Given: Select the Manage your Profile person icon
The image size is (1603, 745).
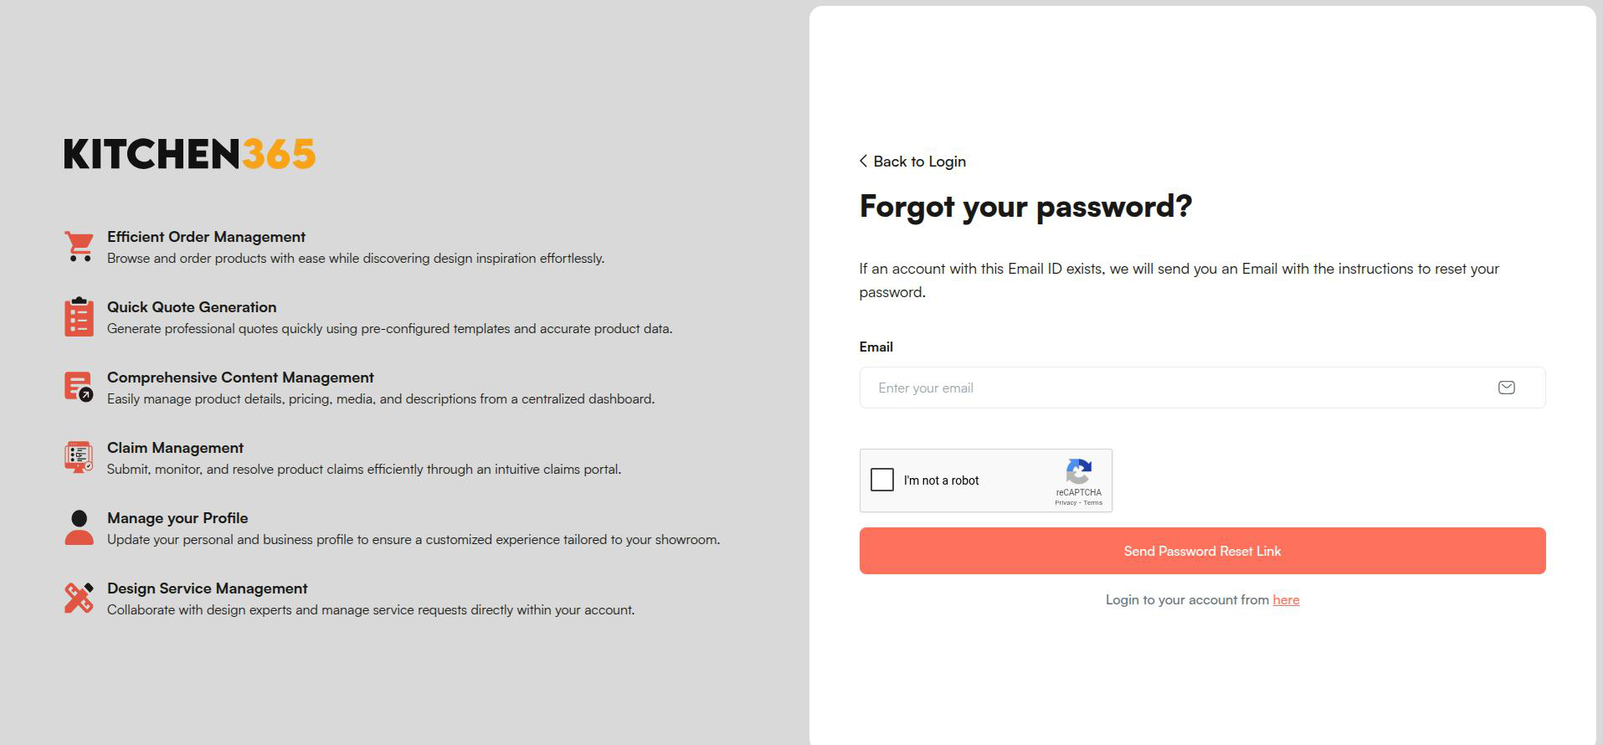Looking at the screenshot, I should tap(79, 527).
